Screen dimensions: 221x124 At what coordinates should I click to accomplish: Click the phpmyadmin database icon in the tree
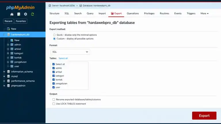(8, 86)
